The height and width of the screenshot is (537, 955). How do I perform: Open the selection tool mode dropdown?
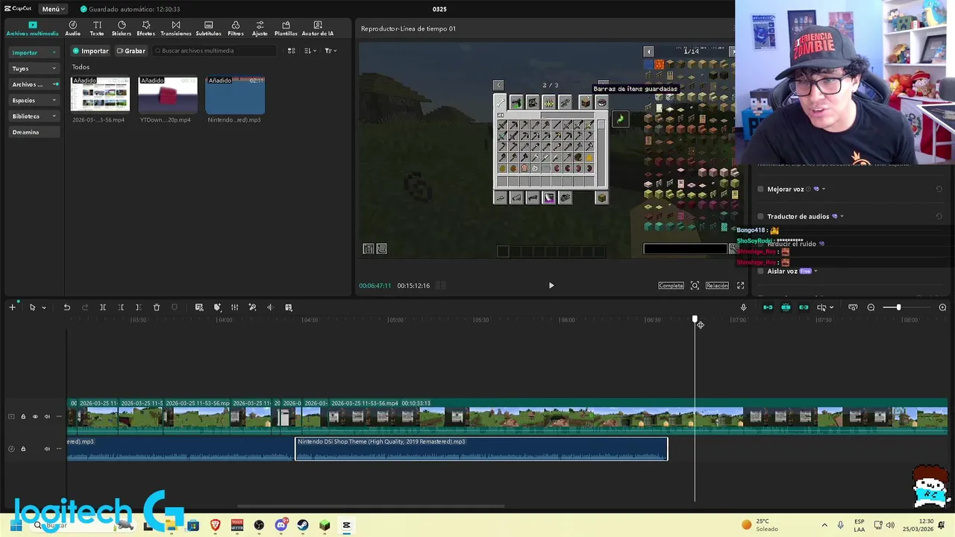(44, 308)
